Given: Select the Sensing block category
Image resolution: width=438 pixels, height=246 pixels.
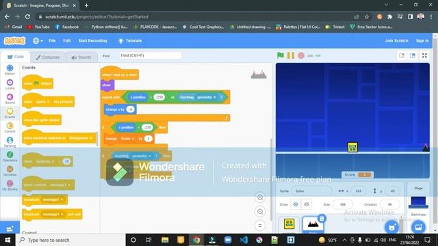Looking at the screenshot, I should [10, 142].
